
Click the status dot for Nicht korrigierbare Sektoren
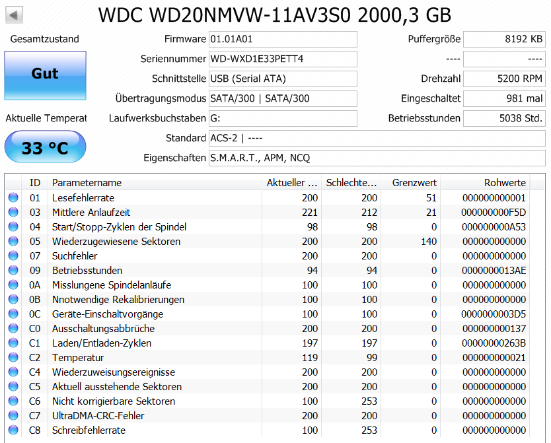point(13,401)
